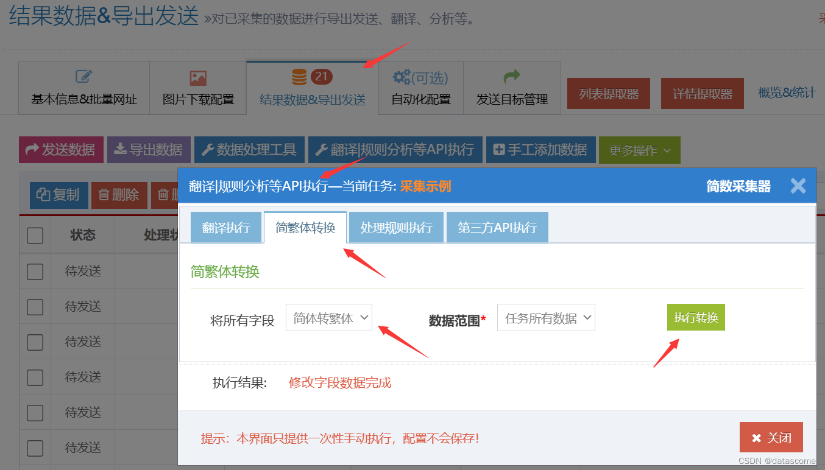
Task: Switch to the 处理规则执行 tab
Action: tap(396, 228)
